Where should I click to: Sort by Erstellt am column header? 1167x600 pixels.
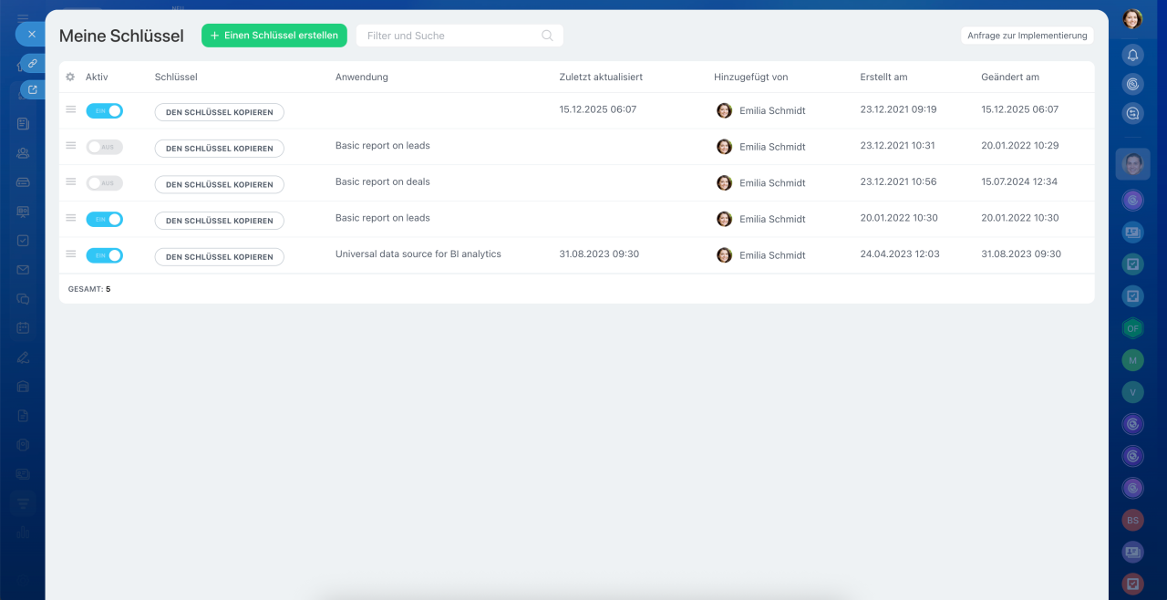pos(883,78)
